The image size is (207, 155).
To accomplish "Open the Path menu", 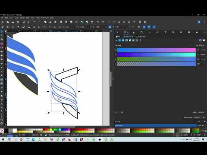I will pyautogui.click(x=28, y=18).
